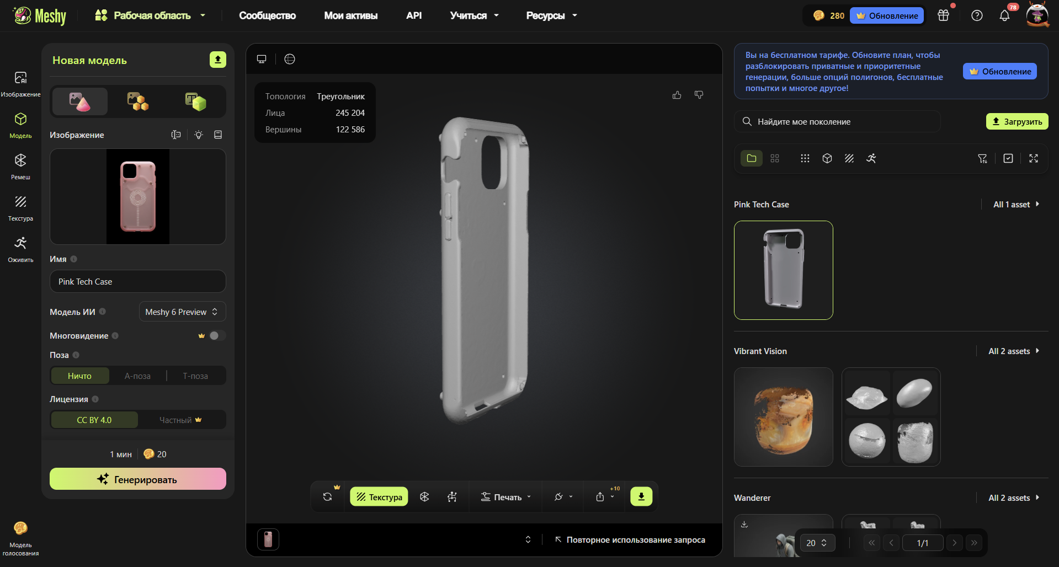Open the Рабочая область menu
The image size is (1059, 567).
(x=150, y=15)
